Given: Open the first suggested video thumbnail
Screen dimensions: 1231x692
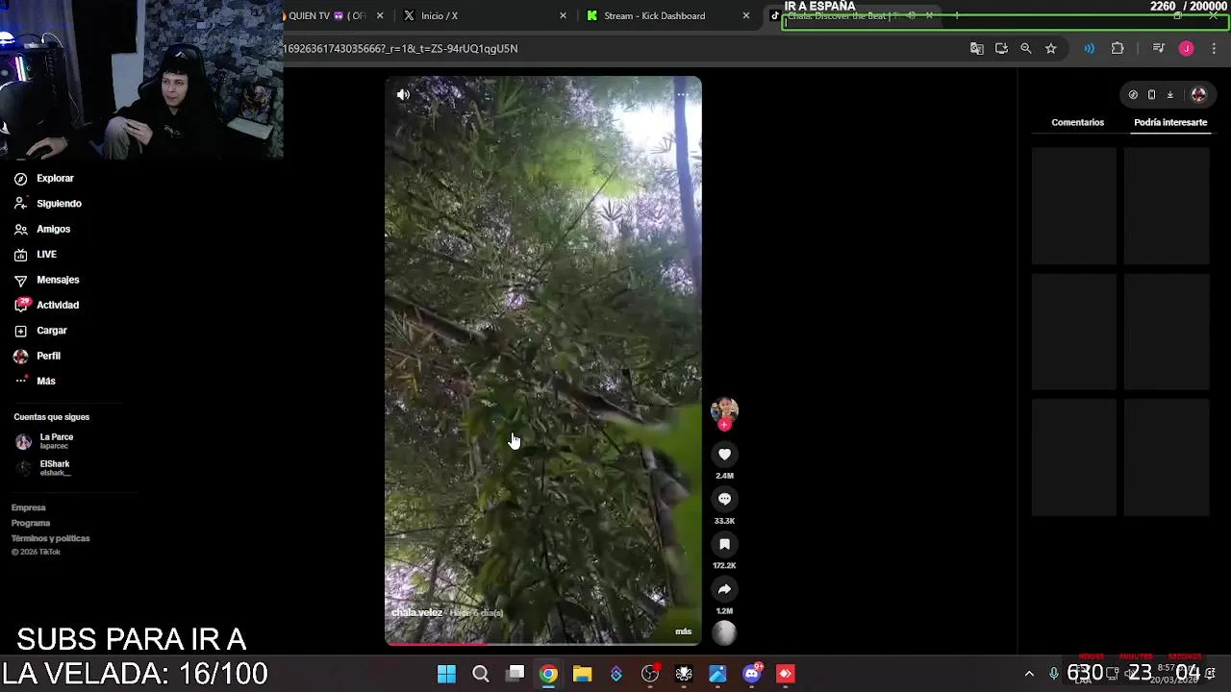Looking at the screenshot, I should point(1074,206).
